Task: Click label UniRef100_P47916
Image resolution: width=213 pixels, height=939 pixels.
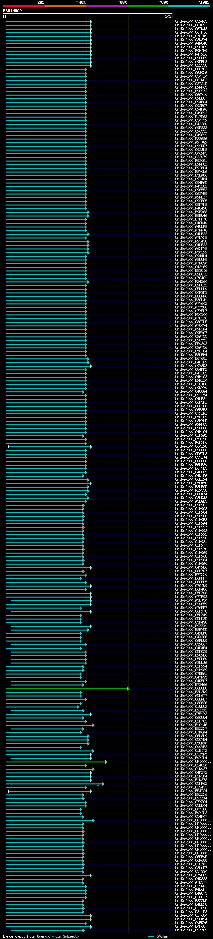Action: [x=191, y=54]
